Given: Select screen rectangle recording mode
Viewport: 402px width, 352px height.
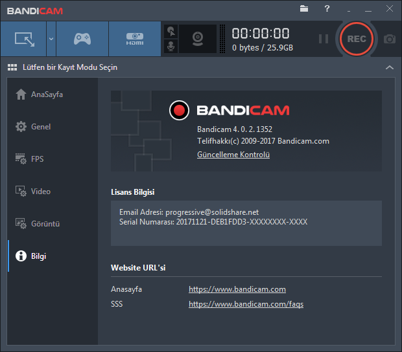Looking at the screenshot, I should (x=23, y=39).
